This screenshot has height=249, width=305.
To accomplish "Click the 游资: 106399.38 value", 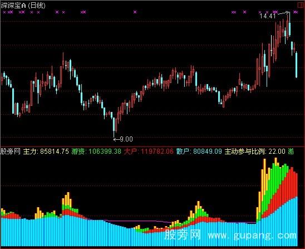I will (x=96, y=152).
